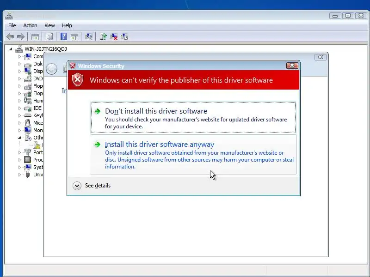The width and height of the screenshot is (370, 277).
Task: Expand the Display adapters category
Action: (19, 71)
